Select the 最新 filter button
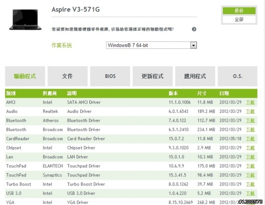 (239, 11)
